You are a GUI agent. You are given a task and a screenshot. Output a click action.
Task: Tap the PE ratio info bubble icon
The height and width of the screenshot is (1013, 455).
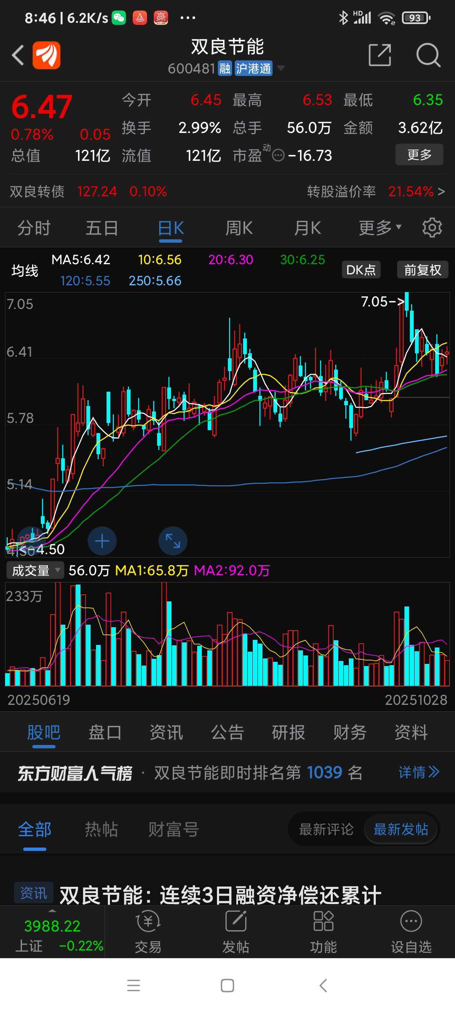click(278, 156)
